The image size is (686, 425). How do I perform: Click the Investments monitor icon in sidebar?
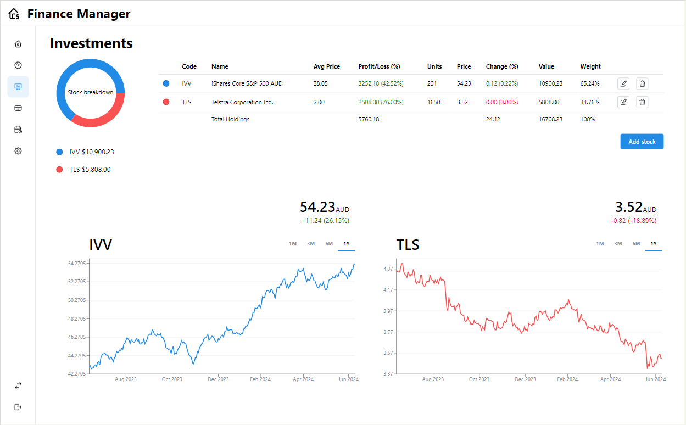(x=18, y=87)
